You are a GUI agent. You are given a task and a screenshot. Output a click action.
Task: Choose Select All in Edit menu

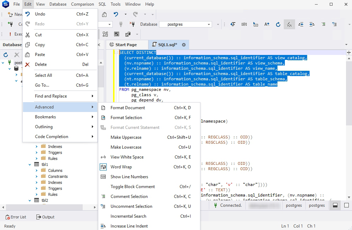60,75
